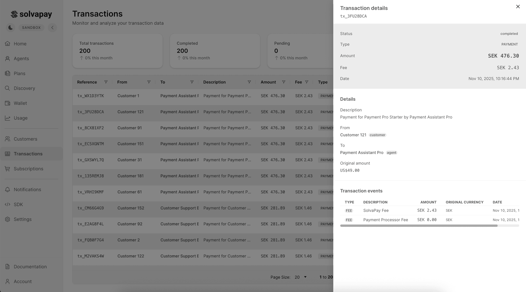Open the Home section from sidebar
The height and width of the screenshot is (292, 526).
pyautogui.click(x=20, y=44)
